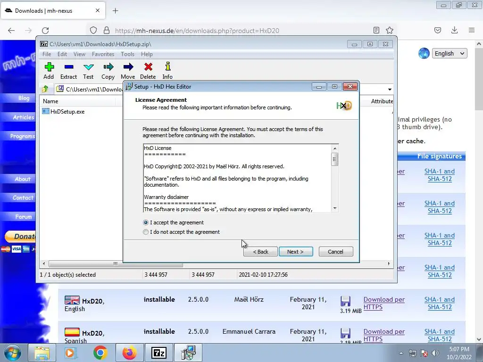Click Cancel button in setup wizard

point(336,252)
